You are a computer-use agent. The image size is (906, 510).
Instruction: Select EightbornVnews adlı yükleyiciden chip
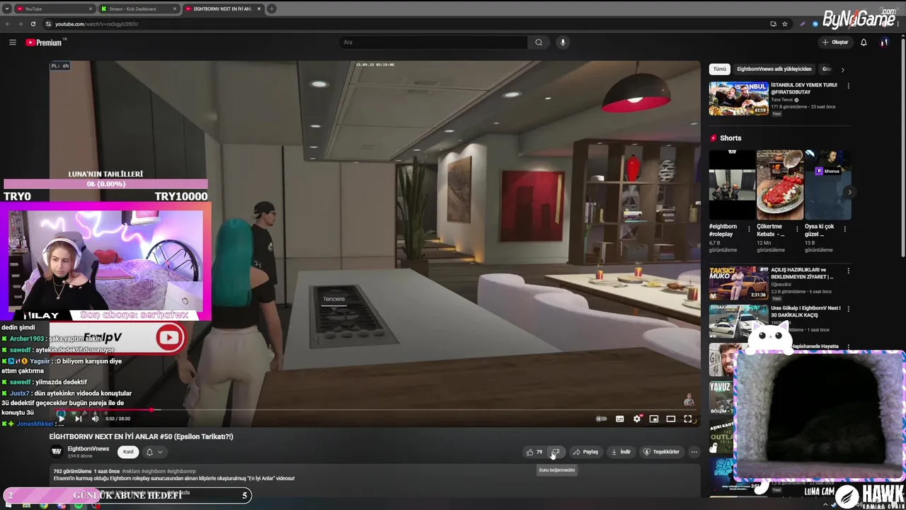[x=774, y=69]
